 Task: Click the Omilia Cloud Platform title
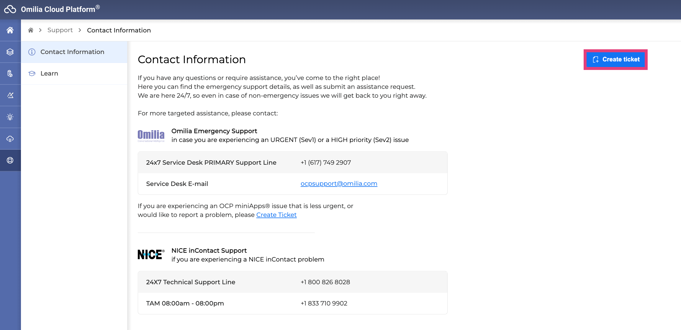[x=60, y=9]
